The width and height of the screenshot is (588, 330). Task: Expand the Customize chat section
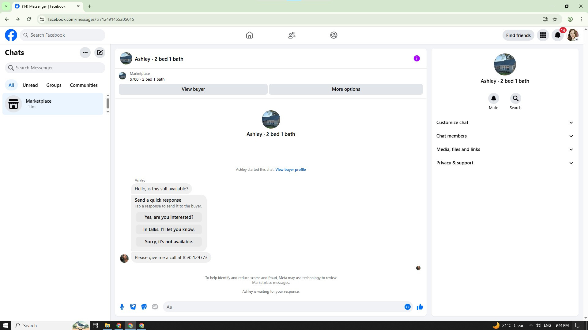tap(504, 123)
